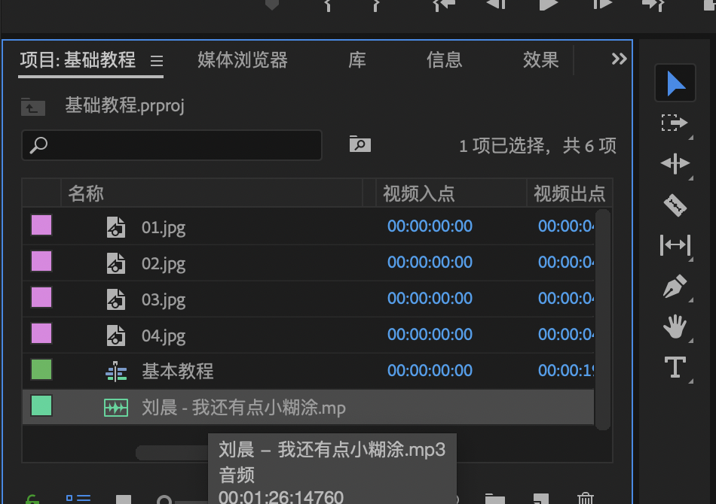Click the 04.jpg still image file icon
Screen dimensions: 716x504
(115, 335)
